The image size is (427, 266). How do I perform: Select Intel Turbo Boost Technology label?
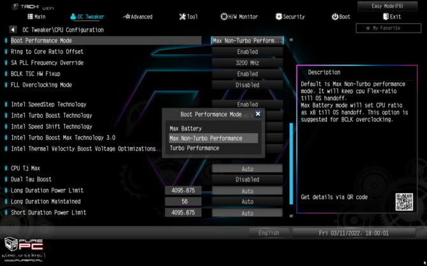tap(52, 115)
